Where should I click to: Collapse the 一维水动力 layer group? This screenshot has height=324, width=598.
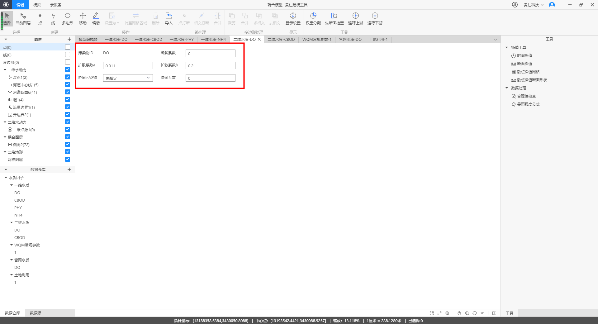[x=5, y=70]
